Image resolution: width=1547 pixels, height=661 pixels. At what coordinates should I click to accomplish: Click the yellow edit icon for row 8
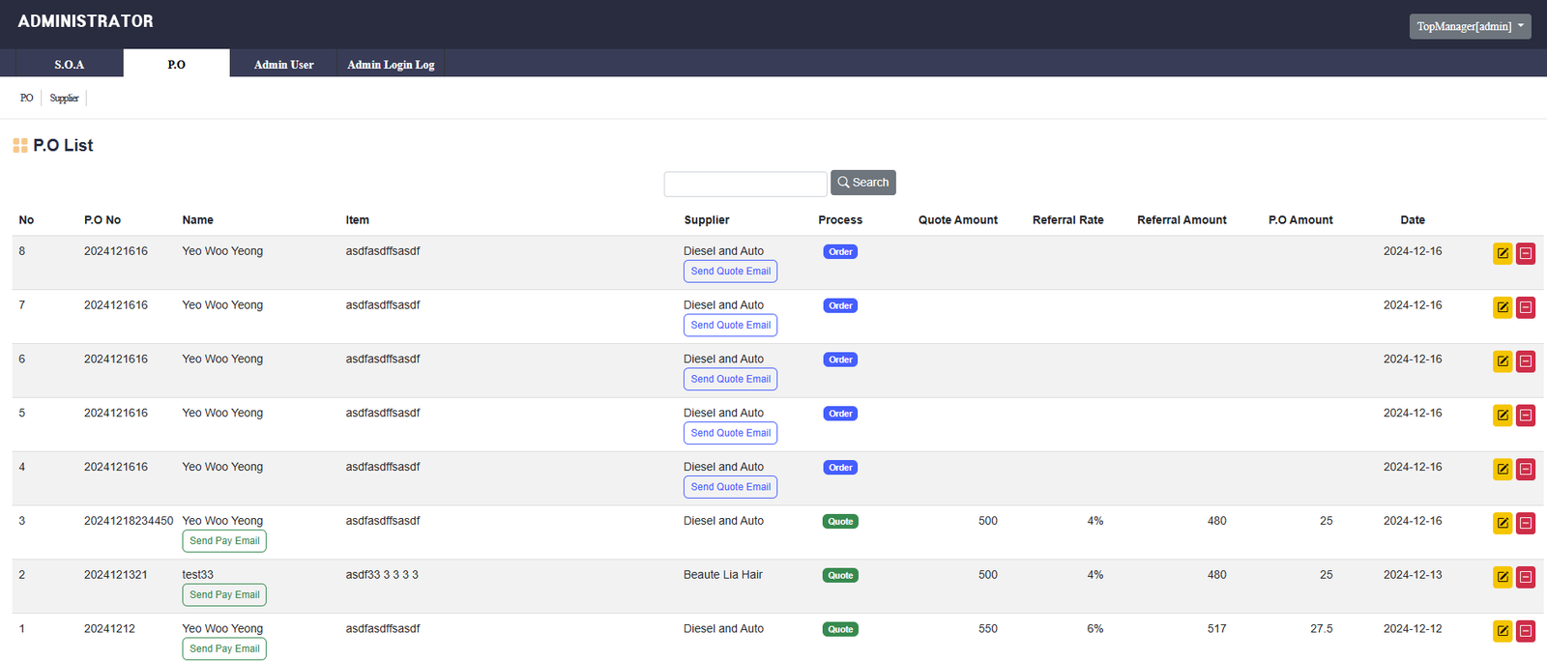coord(1503,254)
